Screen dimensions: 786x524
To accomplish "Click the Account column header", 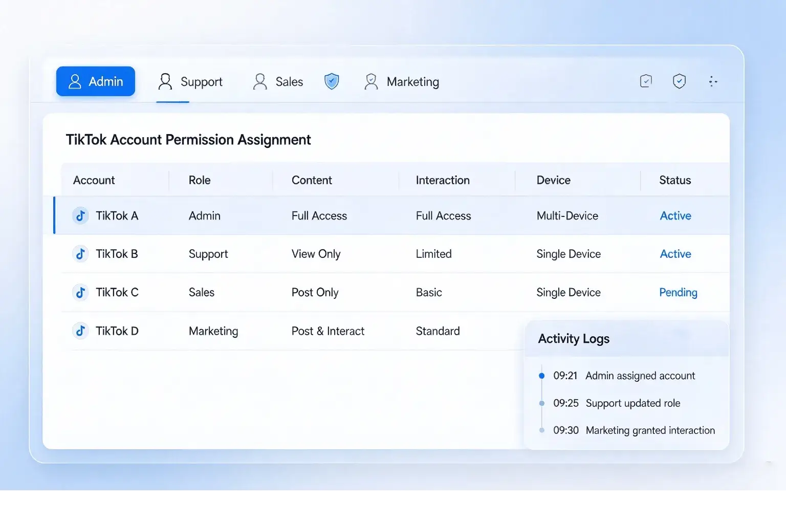I will pyautogui.click(x=94, y=180).
